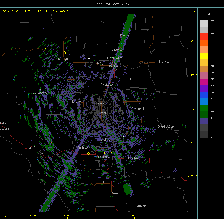Click the Banff label
The height and width of the screenshot is (219, 224).
(32, 147)
